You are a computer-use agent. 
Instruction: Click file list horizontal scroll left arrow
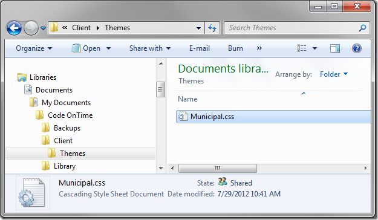[172, 168]
